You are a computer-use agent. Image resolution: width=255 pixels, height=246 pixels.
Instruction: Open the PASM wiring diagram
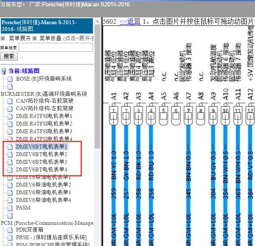coord(23,208)
